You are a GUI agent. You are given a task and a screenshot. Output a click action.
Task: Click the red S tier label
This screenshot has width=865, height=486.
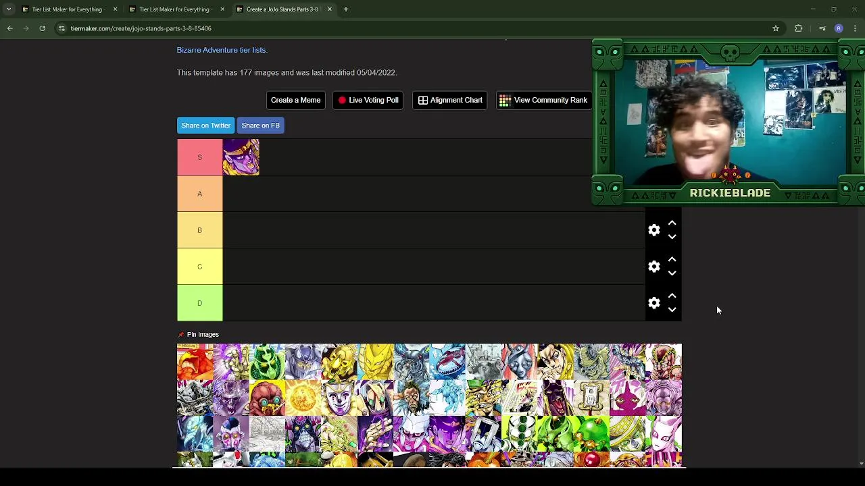click(x=199, y=157)
